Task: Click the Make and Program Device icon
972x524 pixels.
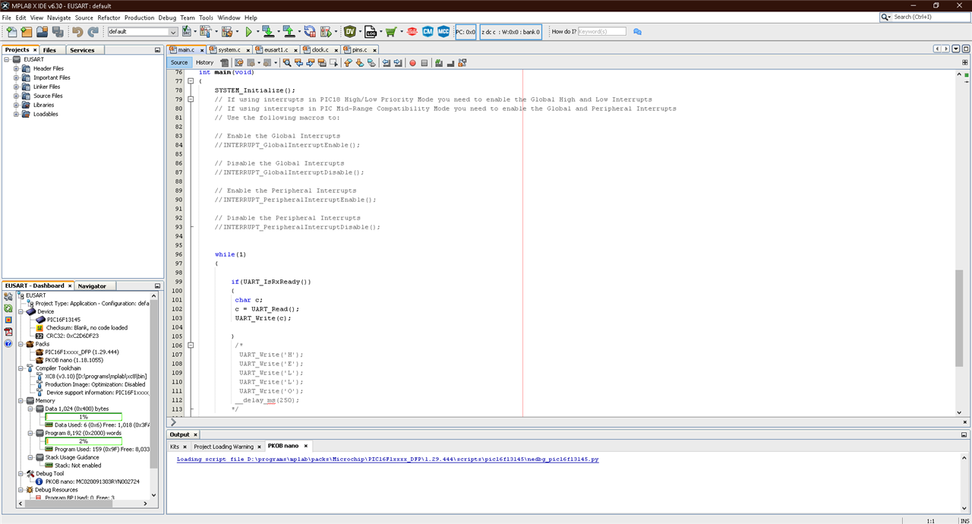Action: 268,32
